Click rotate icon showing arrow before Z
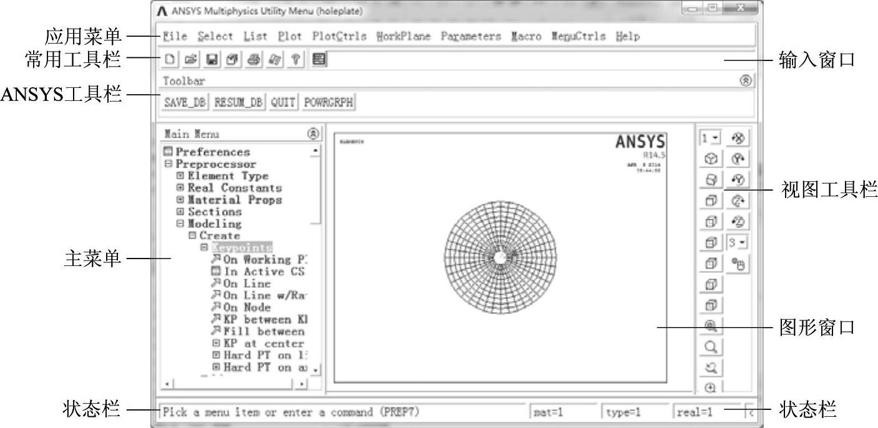Viewport: 878px width, 428px height. (x=738, y=222)
